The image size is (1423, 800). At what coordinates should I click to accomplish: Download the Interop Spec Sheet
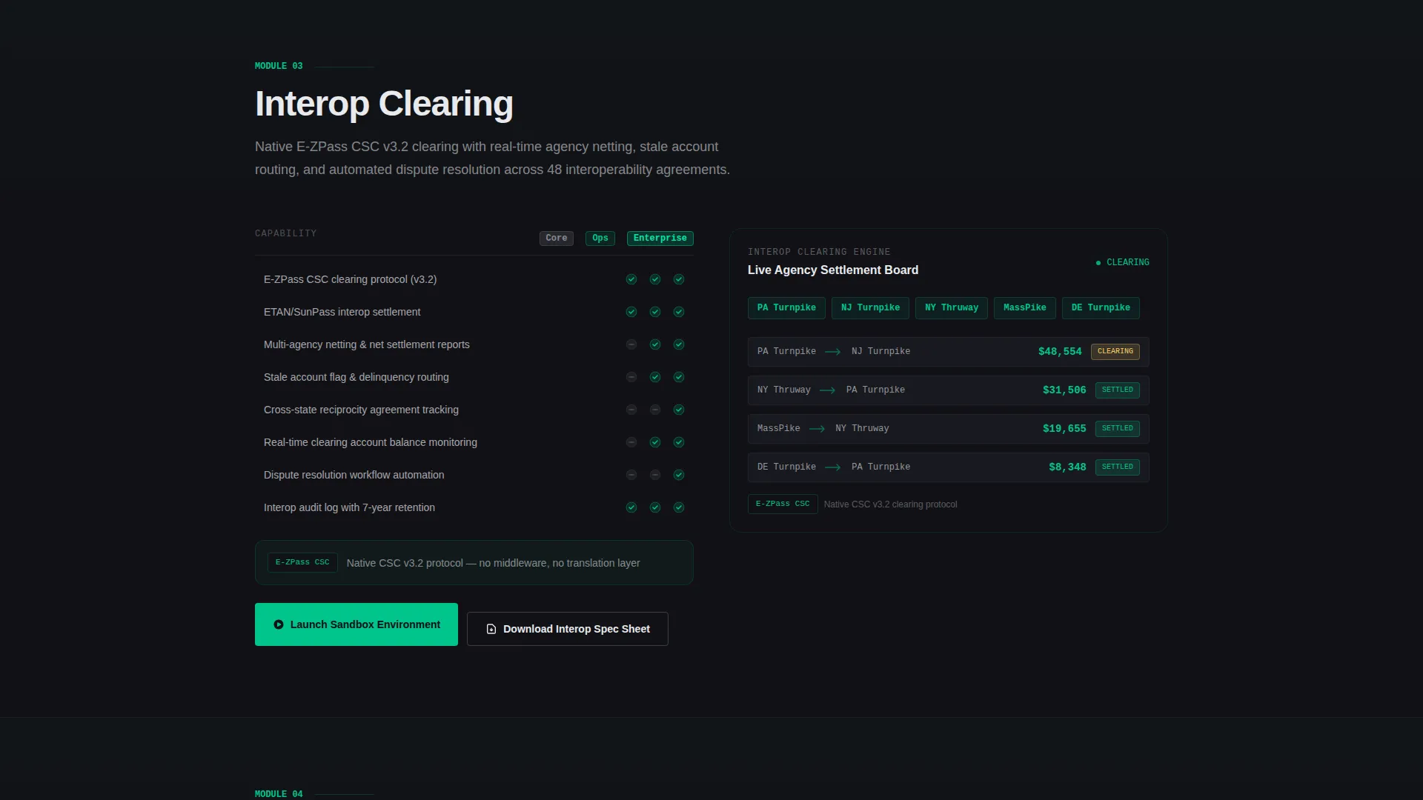pos(568,629)
